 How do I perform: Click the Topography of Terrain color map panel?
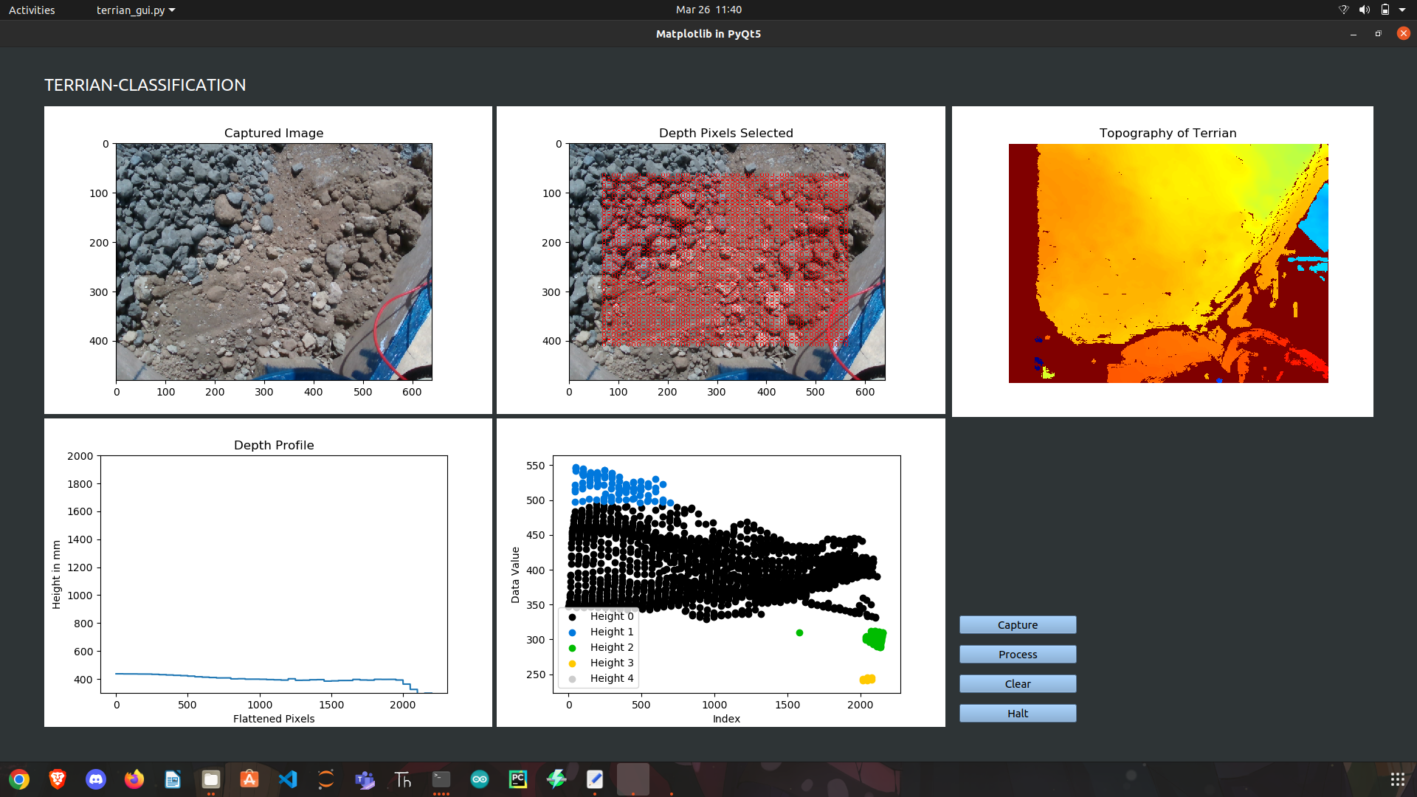point(1168,263)
